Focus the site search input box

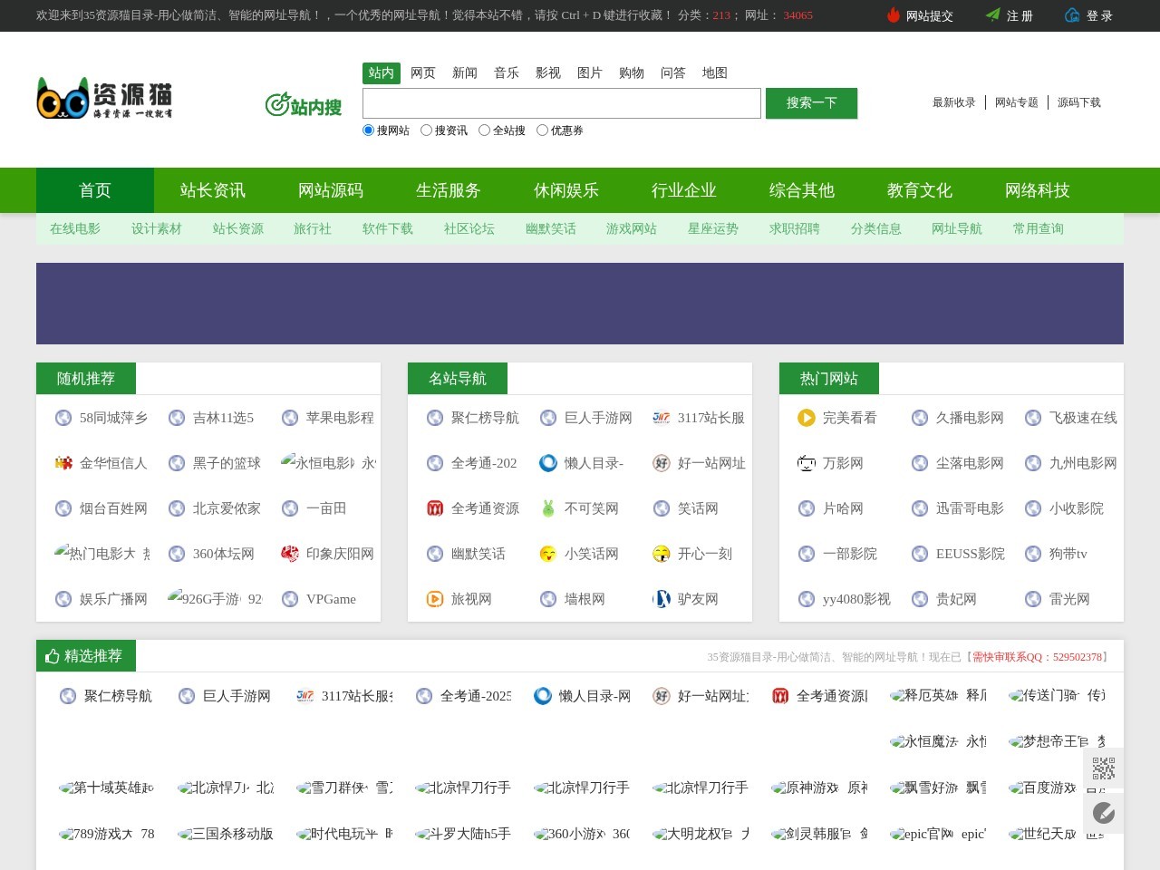(562, 103)
